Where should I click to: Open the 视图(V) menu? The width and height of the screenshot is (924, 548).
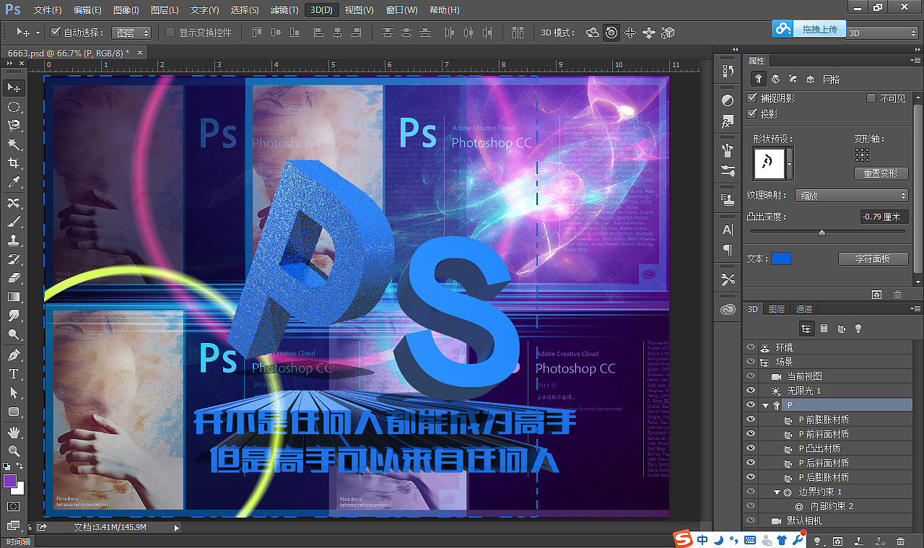(359, 10)
